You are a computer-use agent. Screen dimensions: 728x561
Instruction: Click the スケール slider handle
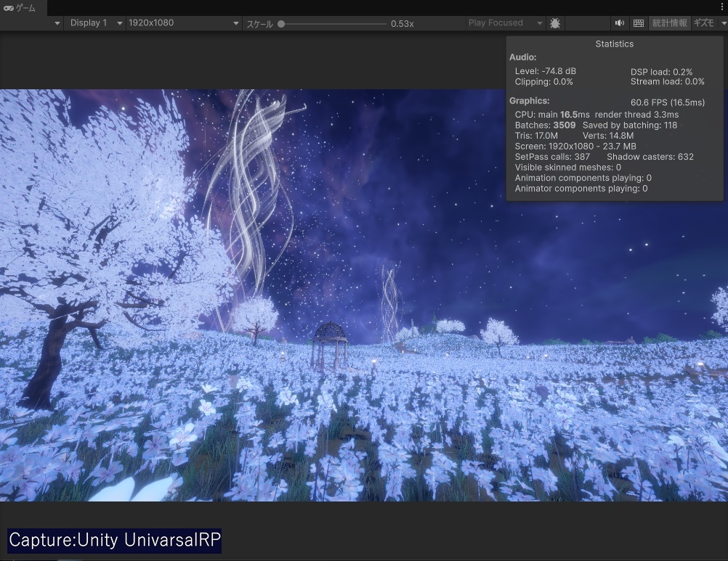tap(281, 24)
